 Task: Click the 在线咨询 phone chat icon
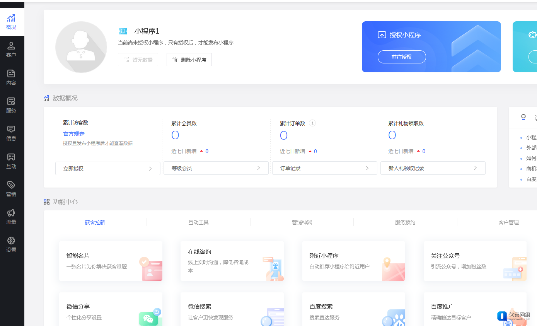point(273,268)
